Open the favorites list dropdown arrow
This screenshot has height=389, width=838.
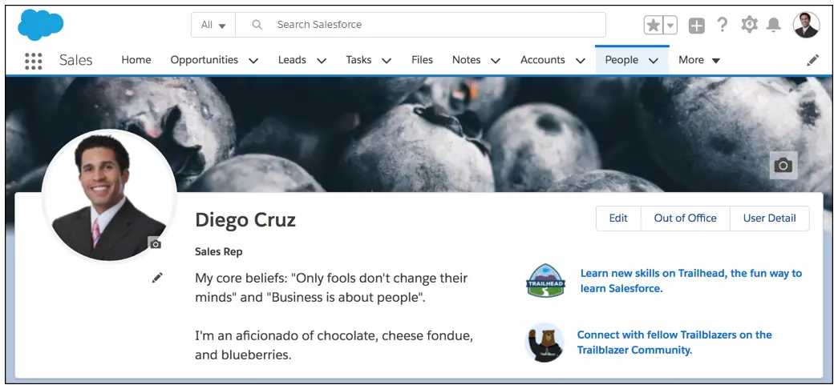670,25
